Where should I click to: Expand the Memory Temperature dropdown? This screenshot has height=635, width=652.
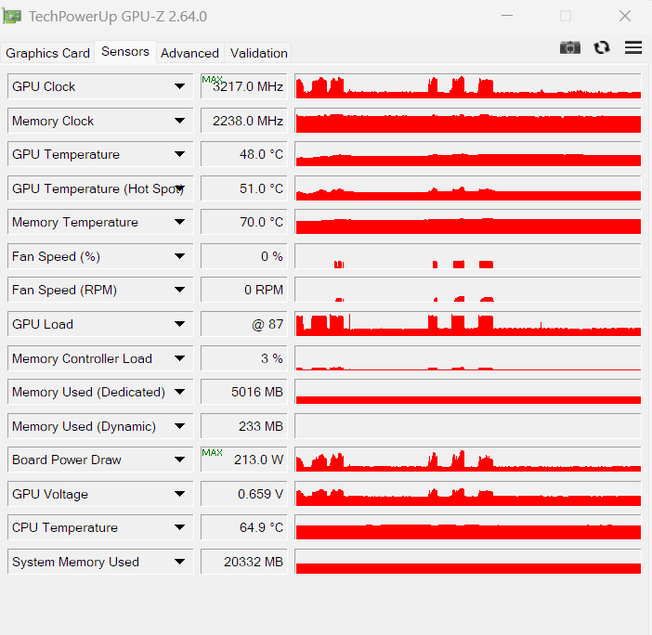coord(179,222)
